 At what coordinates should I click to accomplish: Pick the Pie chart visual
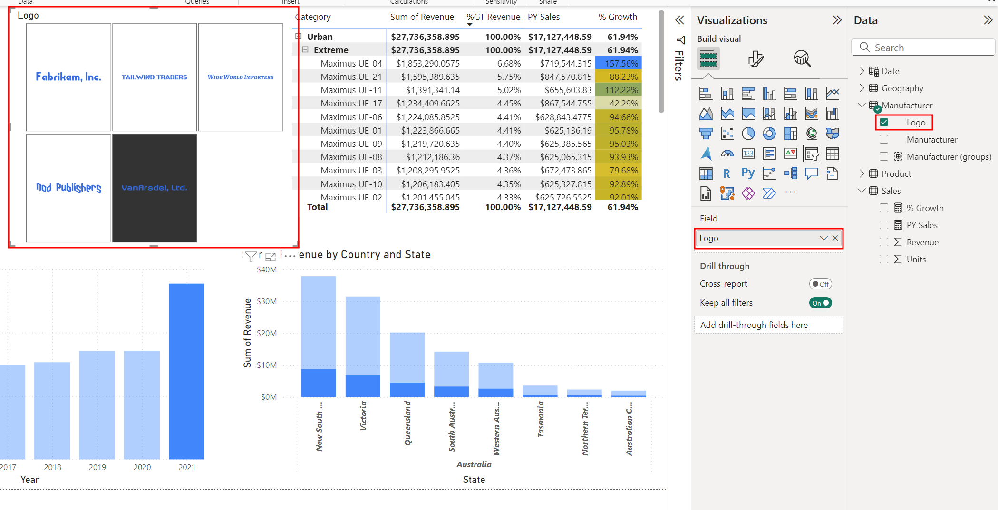(748, 134)
